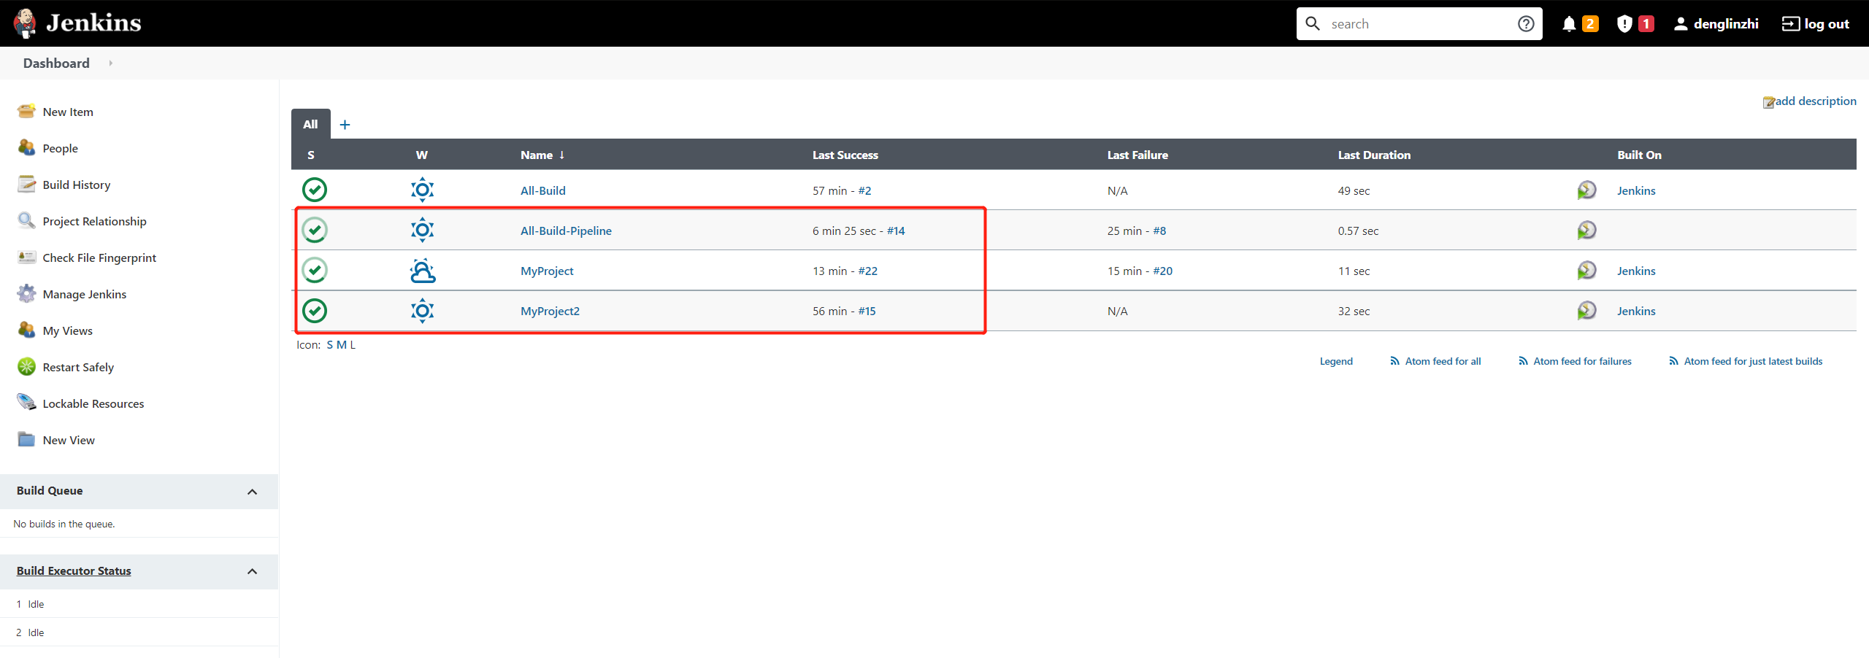
Task: Click the sunny weather icon for All-Build
Action: coord(422,190)
